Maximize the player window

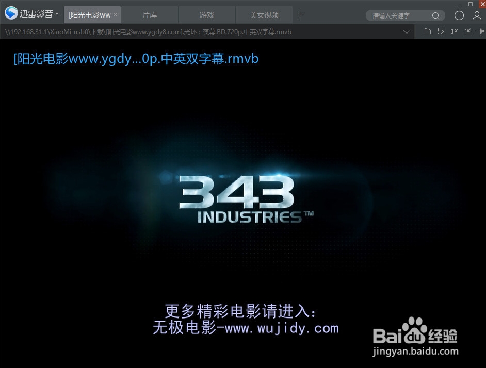coord(471,4)
